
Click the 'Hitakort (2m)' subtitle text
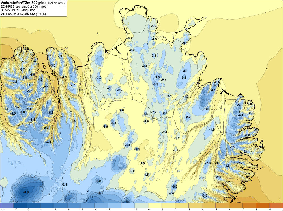55,3
